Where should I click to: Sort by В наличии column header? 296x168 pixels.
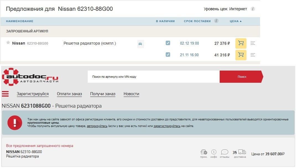tap(165, 21)
